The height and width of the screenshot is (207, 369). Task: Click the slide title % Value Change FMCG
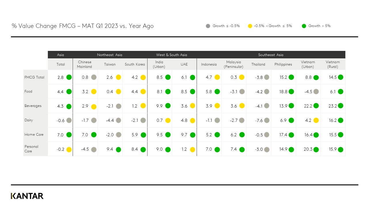[x=82, y=26]
